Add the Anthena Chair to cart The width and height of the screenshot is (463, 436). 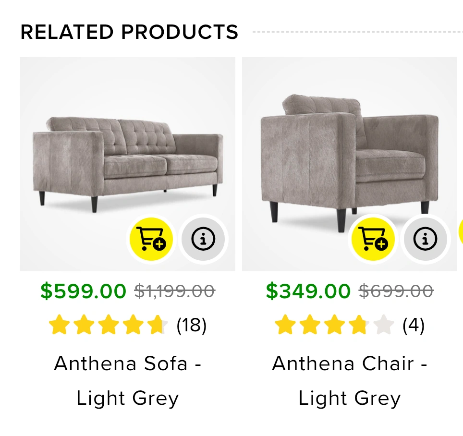point(373,238)
